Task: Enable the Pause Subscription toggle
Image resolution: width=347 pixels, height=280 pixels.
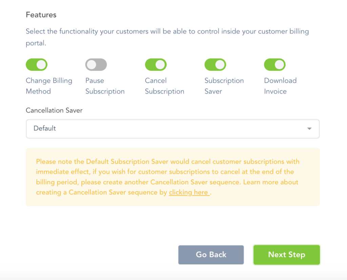Action: point(96,64)
